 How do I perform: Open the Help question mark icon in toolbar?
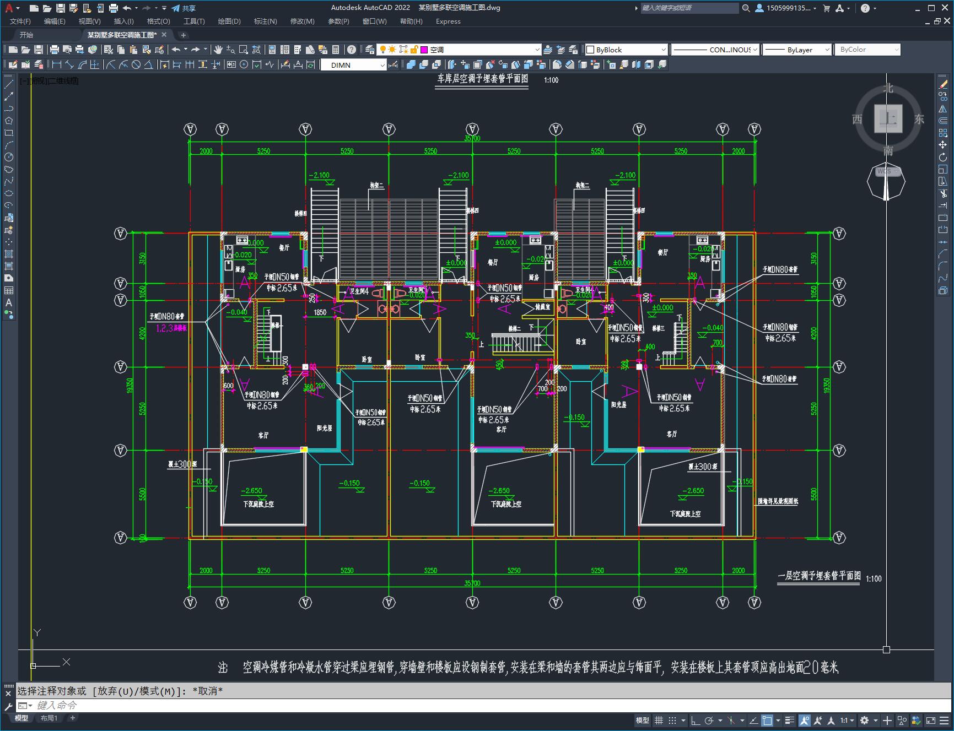[x=352, y=50]
